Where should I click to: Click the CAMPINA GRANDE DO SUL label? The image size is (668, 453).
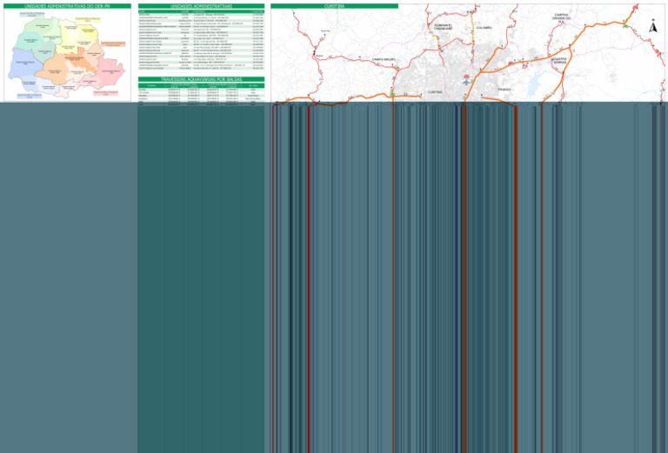[x=561, y=18]
